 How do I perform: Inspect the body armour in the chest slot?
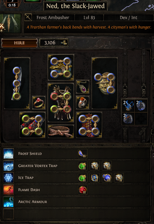(61, 103)
